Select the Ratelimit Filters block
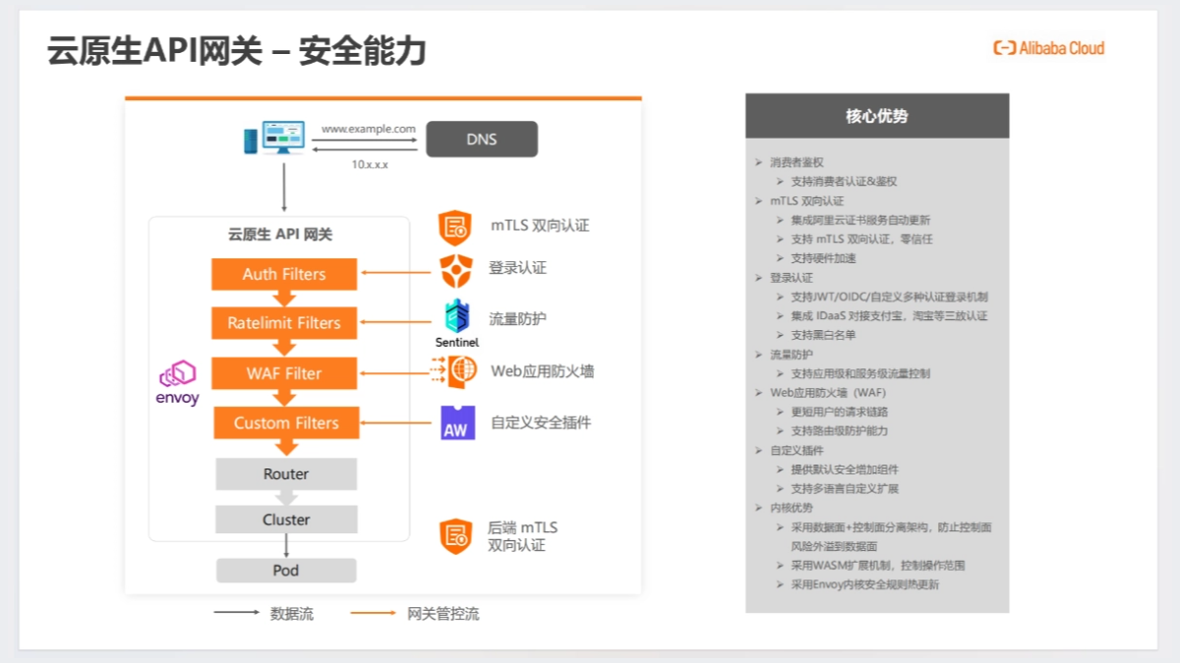The width and height of the screenshot is (1180, 663). (x=284, y=323)
